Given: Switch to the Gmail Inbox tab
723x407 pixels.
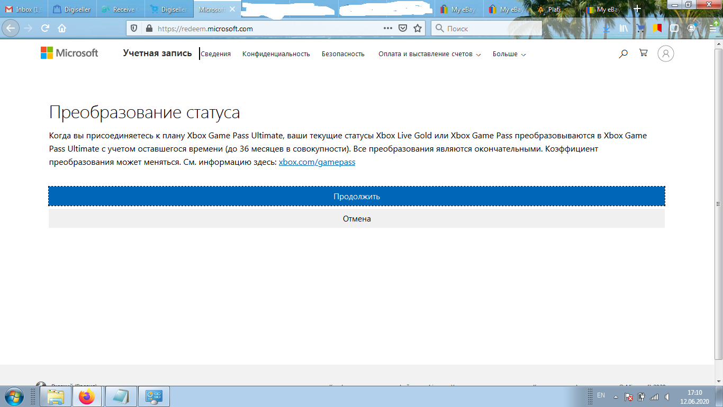Looking at the screenshot, I should coord(24,10).
